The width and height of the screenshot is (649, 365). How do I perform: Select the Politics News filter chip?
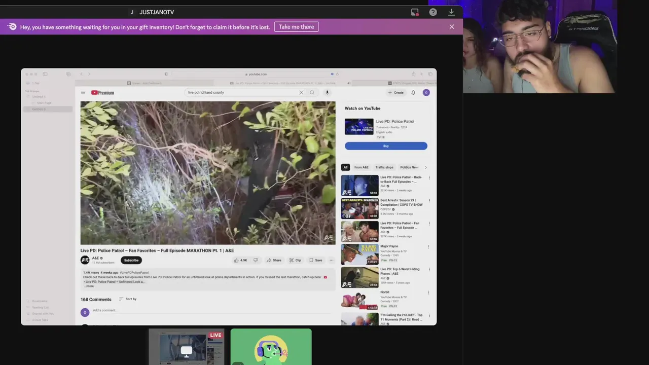[409, 167]
